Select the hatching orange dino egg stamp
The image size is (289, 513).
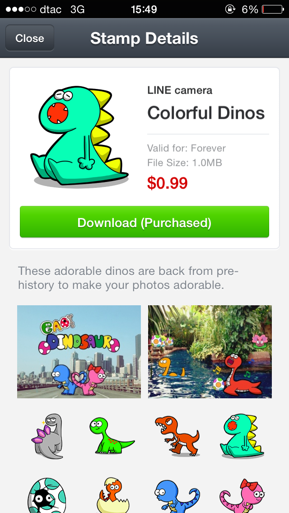113,495
